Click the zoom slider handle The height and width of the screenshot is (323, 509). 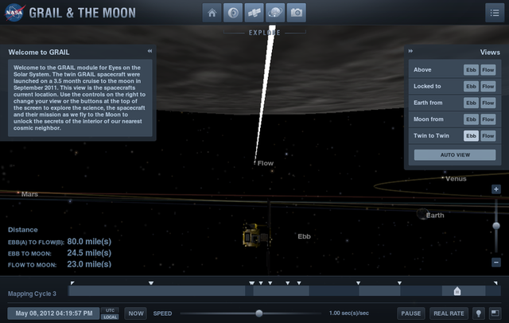[496, 226]
